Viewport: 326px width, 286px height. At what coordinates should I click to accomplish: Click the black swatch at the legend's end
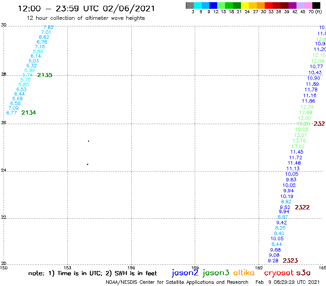click(x=316, y=5)
